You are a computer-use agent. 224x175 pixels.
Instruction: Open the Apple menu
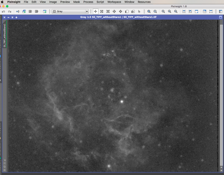pos(2,2)
